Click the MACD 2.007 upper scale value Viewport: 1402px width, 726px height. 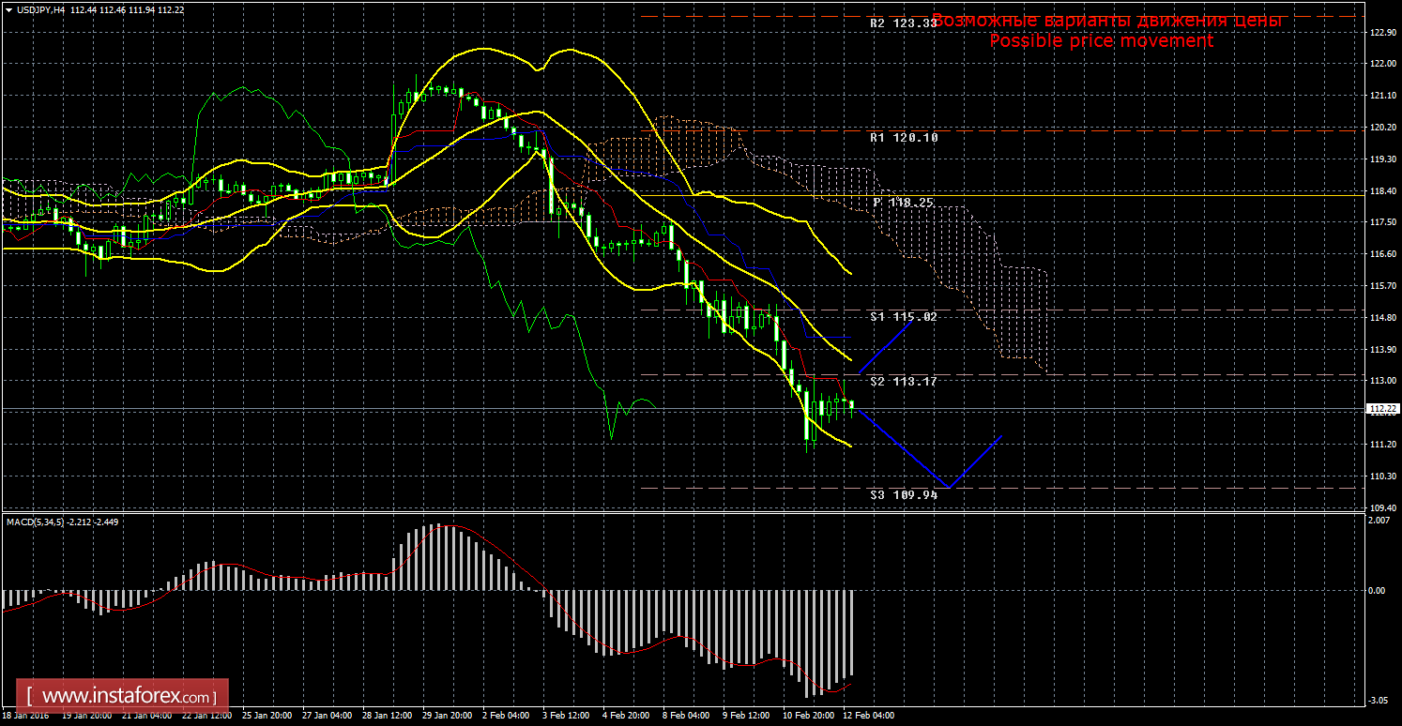coord(1378,520)
